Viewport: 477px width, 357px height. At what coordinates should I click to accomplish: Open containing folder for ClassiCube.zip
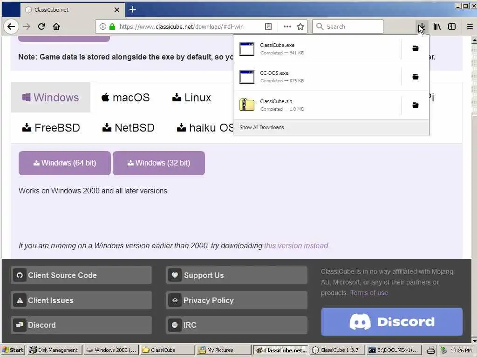(x=415, y=105)
